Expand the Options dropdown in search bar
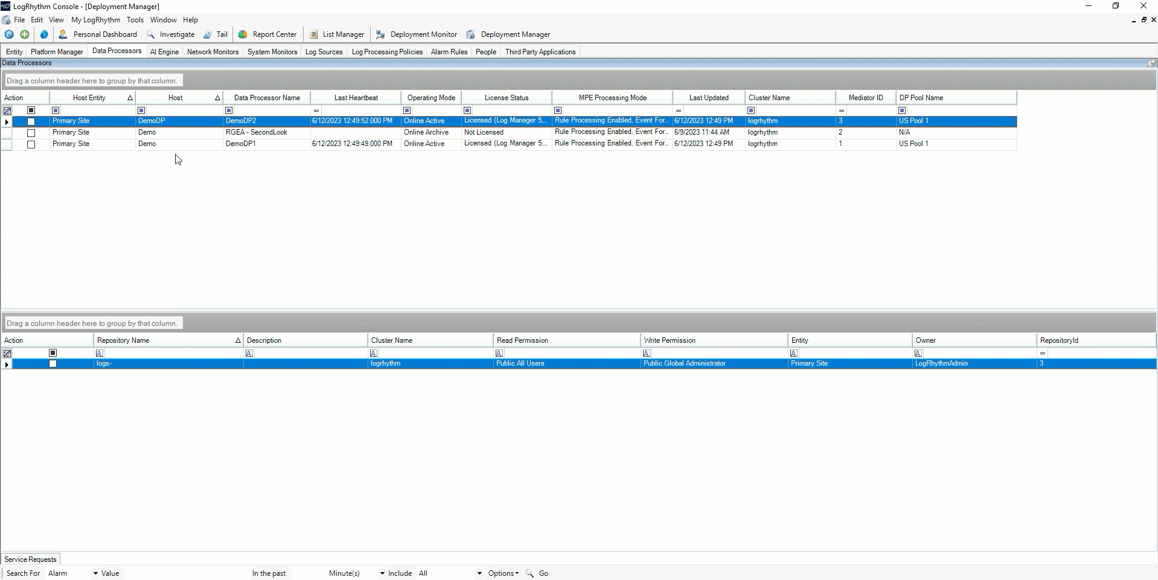Image resolution: width=1158 pixels, height=580 pixels. pyautogui.click(x=504, y=573)
